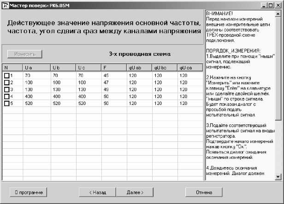Click the Ub value 100 in row 2
The height and width of the screenshot is (204, 284).
coord(57,82)
